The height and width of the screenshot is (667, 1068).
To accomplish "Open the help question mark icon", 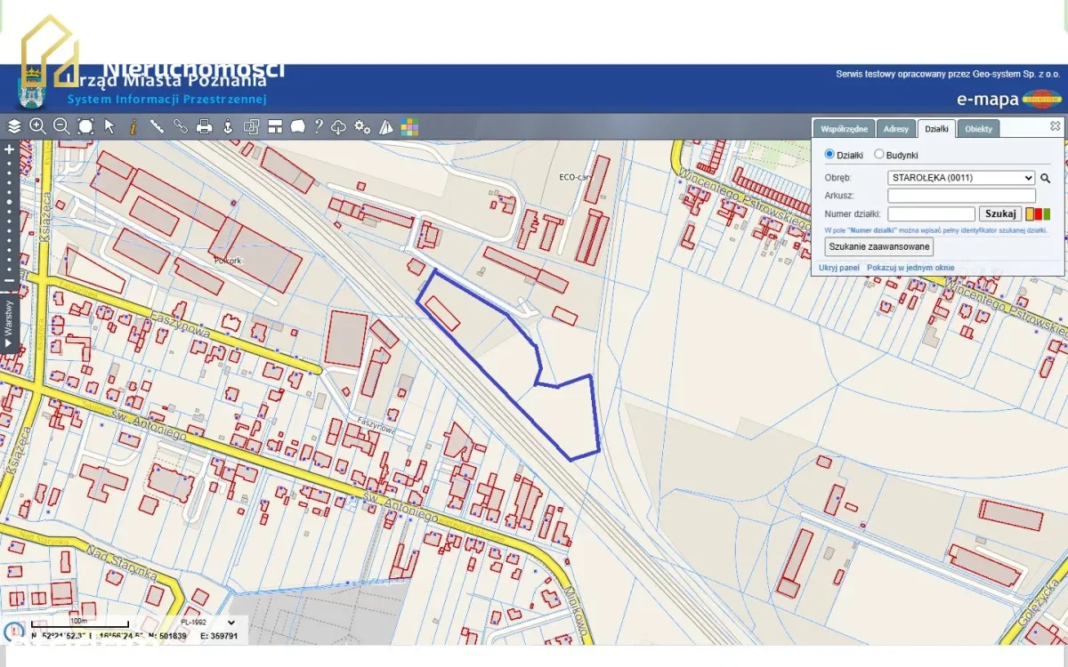I will (318, 126).
